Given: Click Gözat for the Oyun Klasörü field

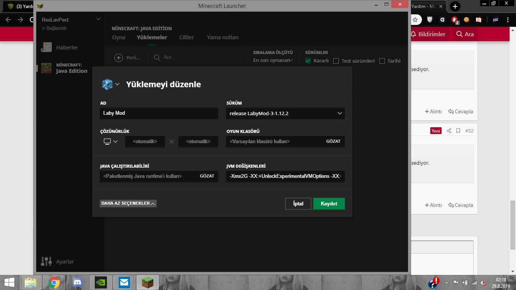Looking at the screenshot, I should [333, 141].
